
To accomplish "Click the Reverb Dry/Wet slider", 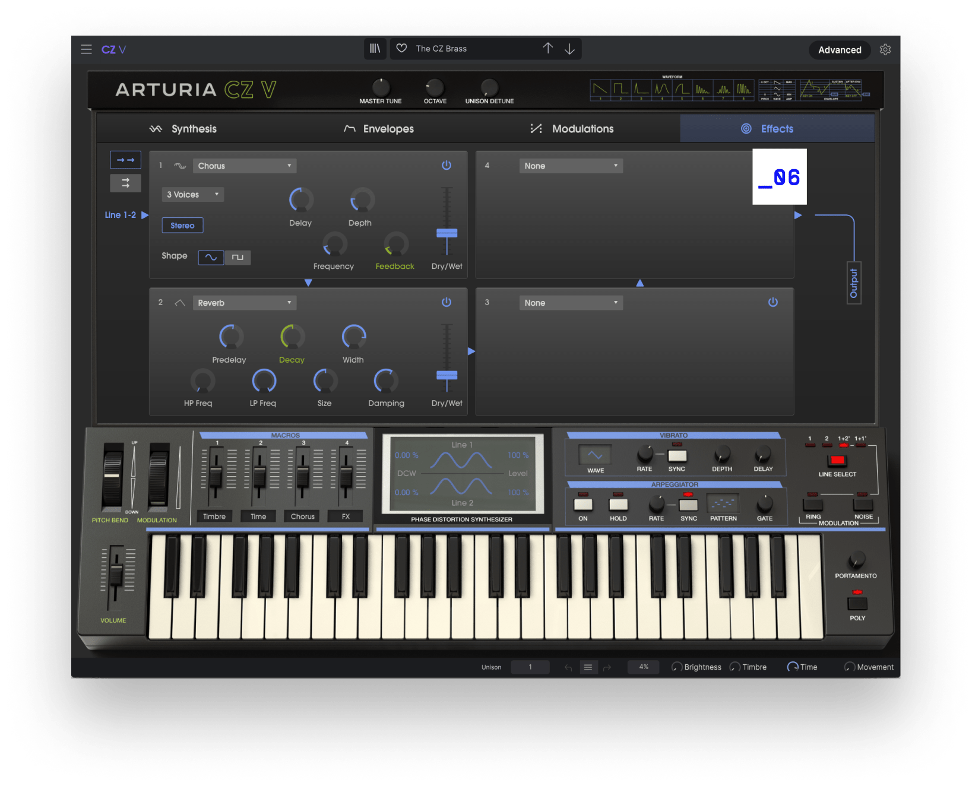I will click(x=447, y=375).
